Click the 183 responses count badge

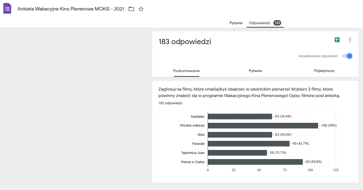coord(277,23)
